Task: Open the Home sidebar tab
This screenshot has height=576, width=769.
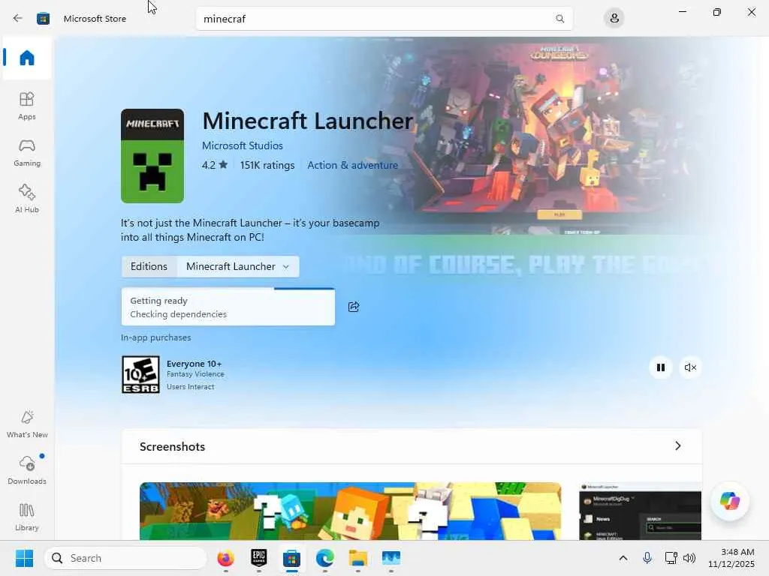Action: 27,58
